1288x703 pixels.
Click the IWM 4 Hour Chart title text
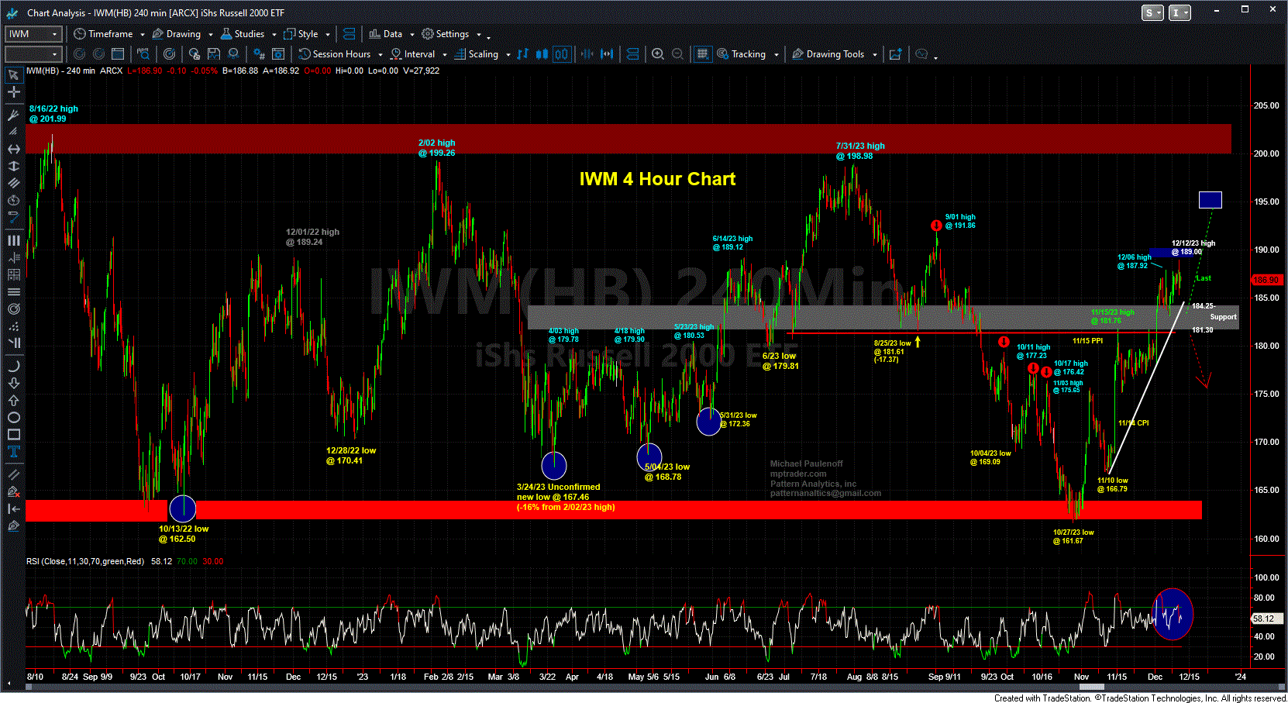657,179
